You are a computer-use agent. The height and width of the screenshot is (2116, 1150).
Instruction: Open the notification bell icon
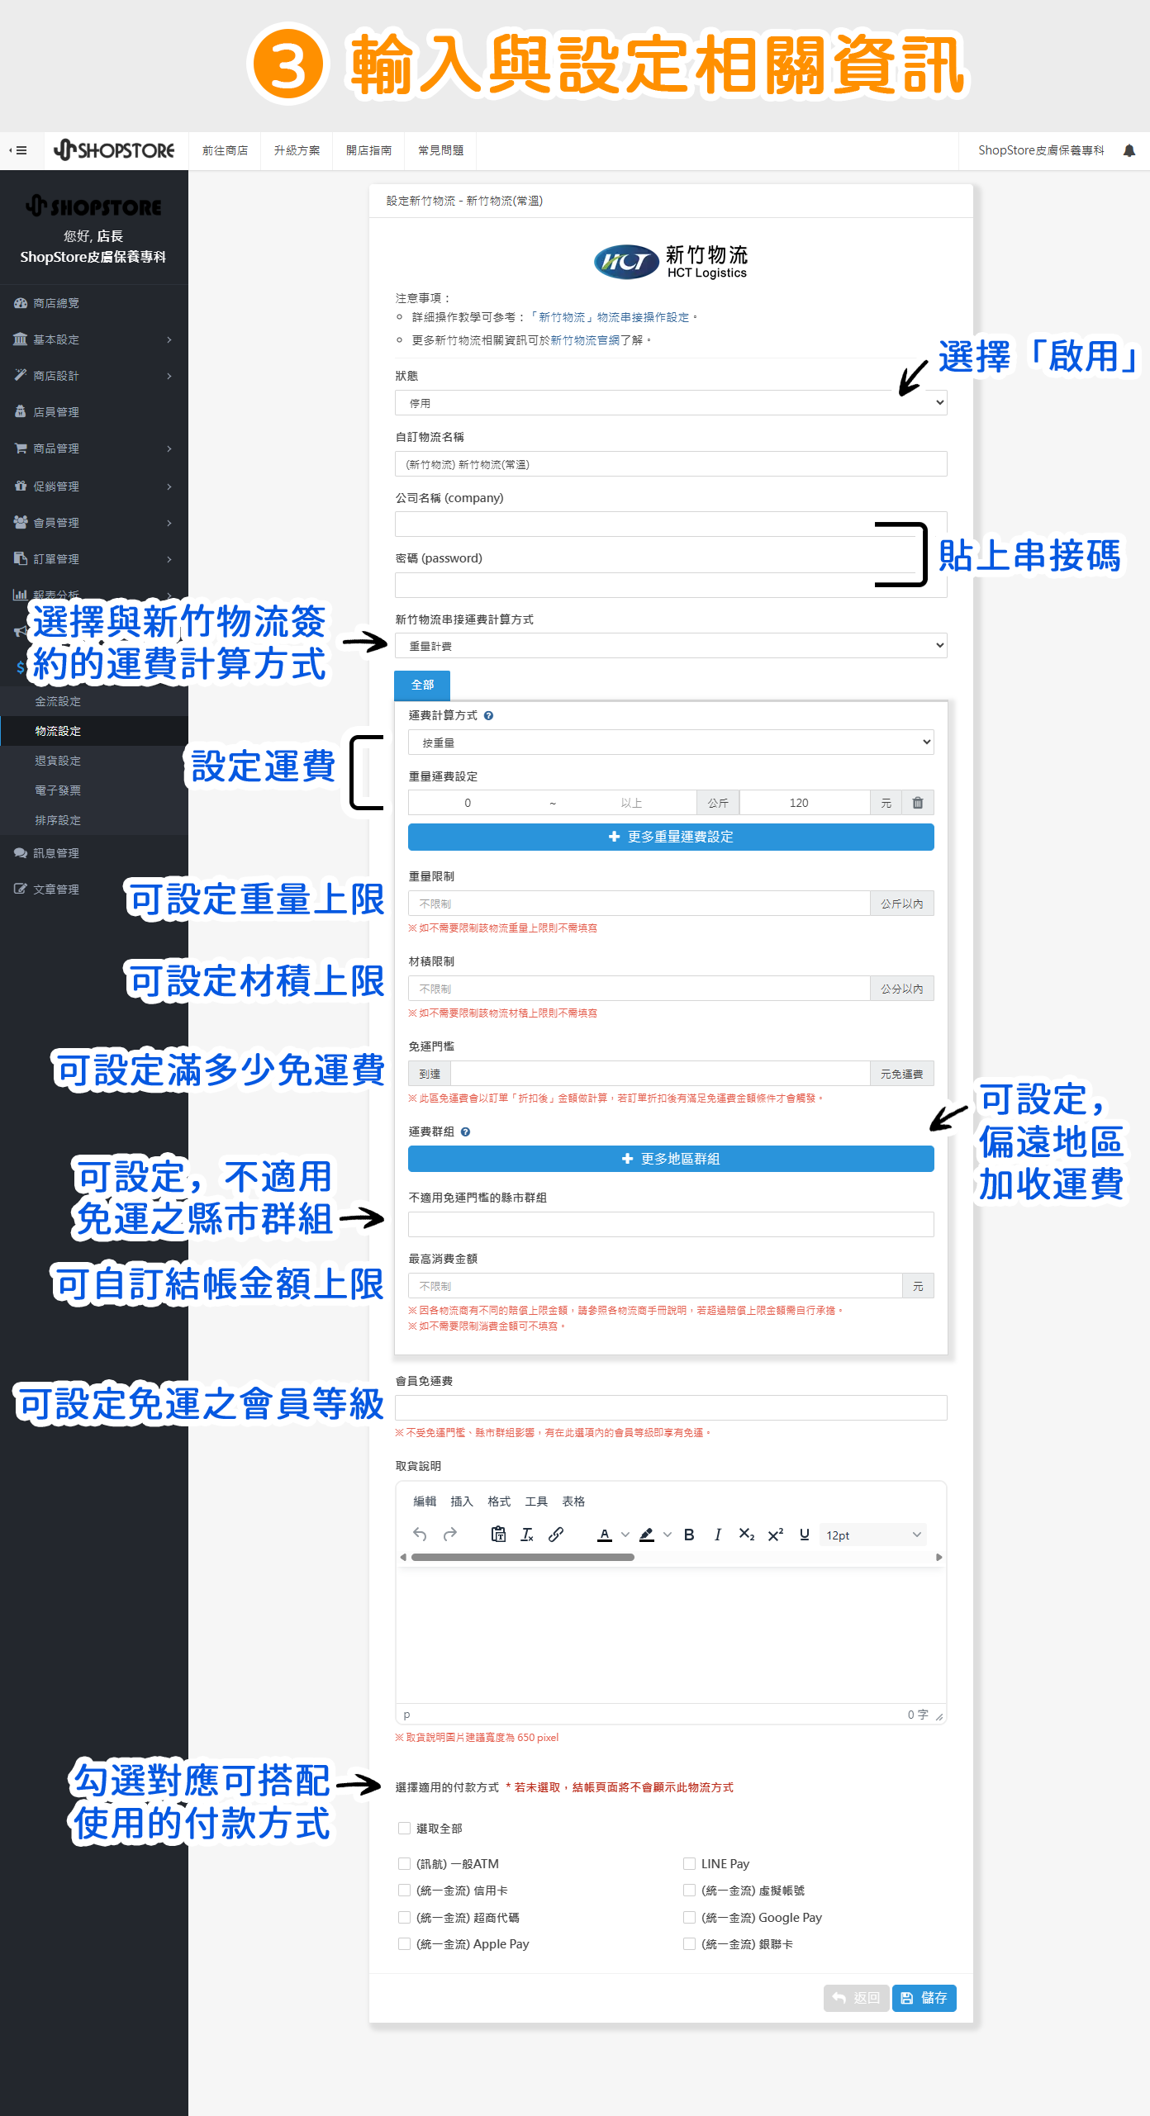coord(1129,150)
